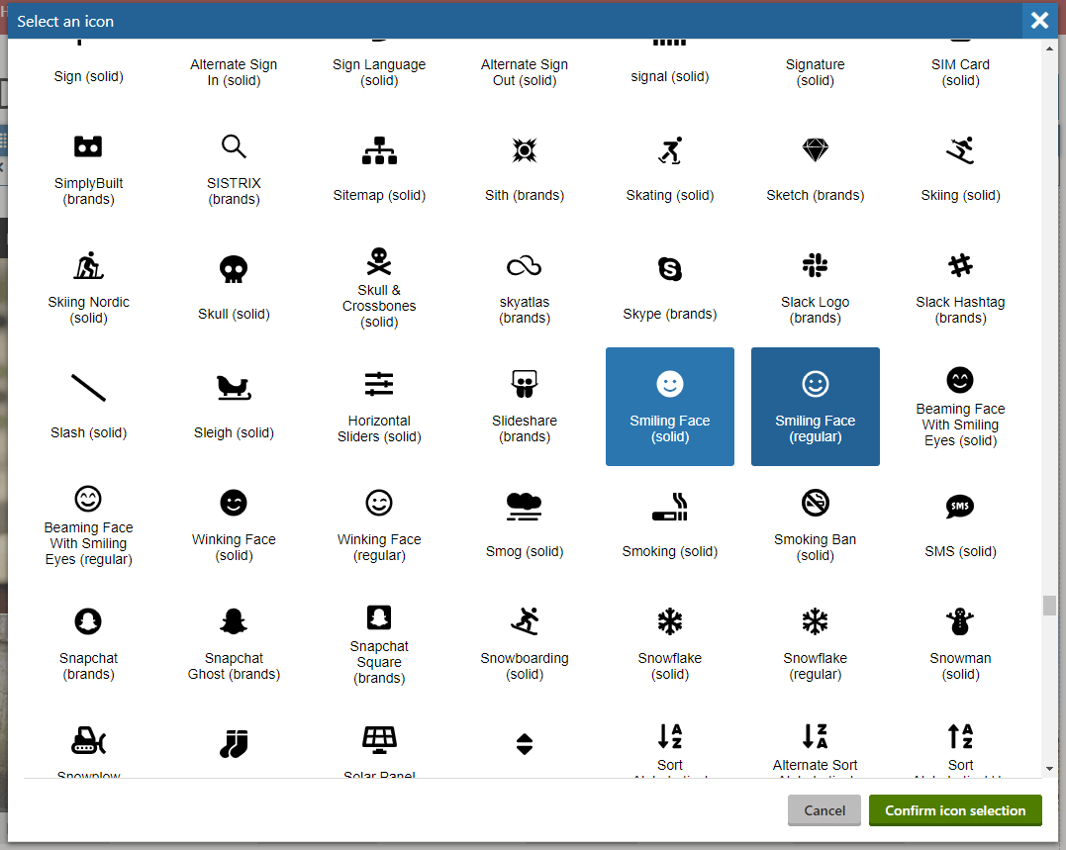The height and width of the screenshot is (850, 1066).
Task: Click the Sign Language (solid) label
Action: 379,72
